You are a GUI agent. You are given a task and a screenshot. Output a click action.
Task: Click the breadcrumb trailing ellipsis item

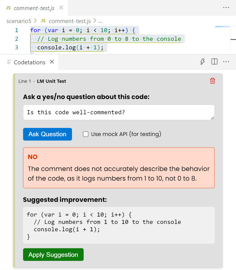[100, 21]
